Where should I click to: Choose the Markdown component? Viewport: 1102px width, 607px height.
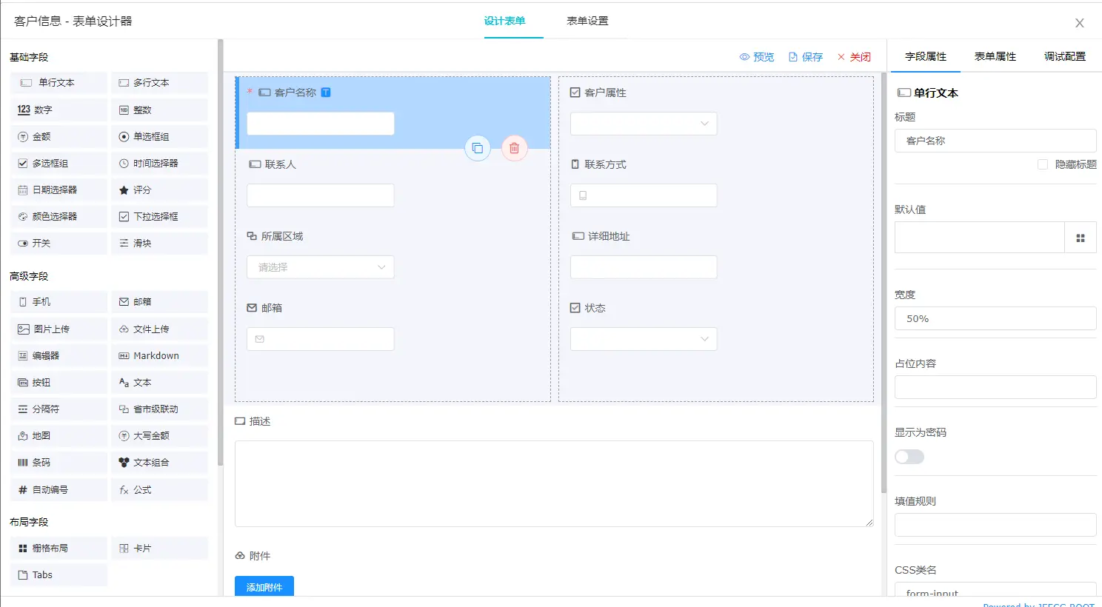160,355
